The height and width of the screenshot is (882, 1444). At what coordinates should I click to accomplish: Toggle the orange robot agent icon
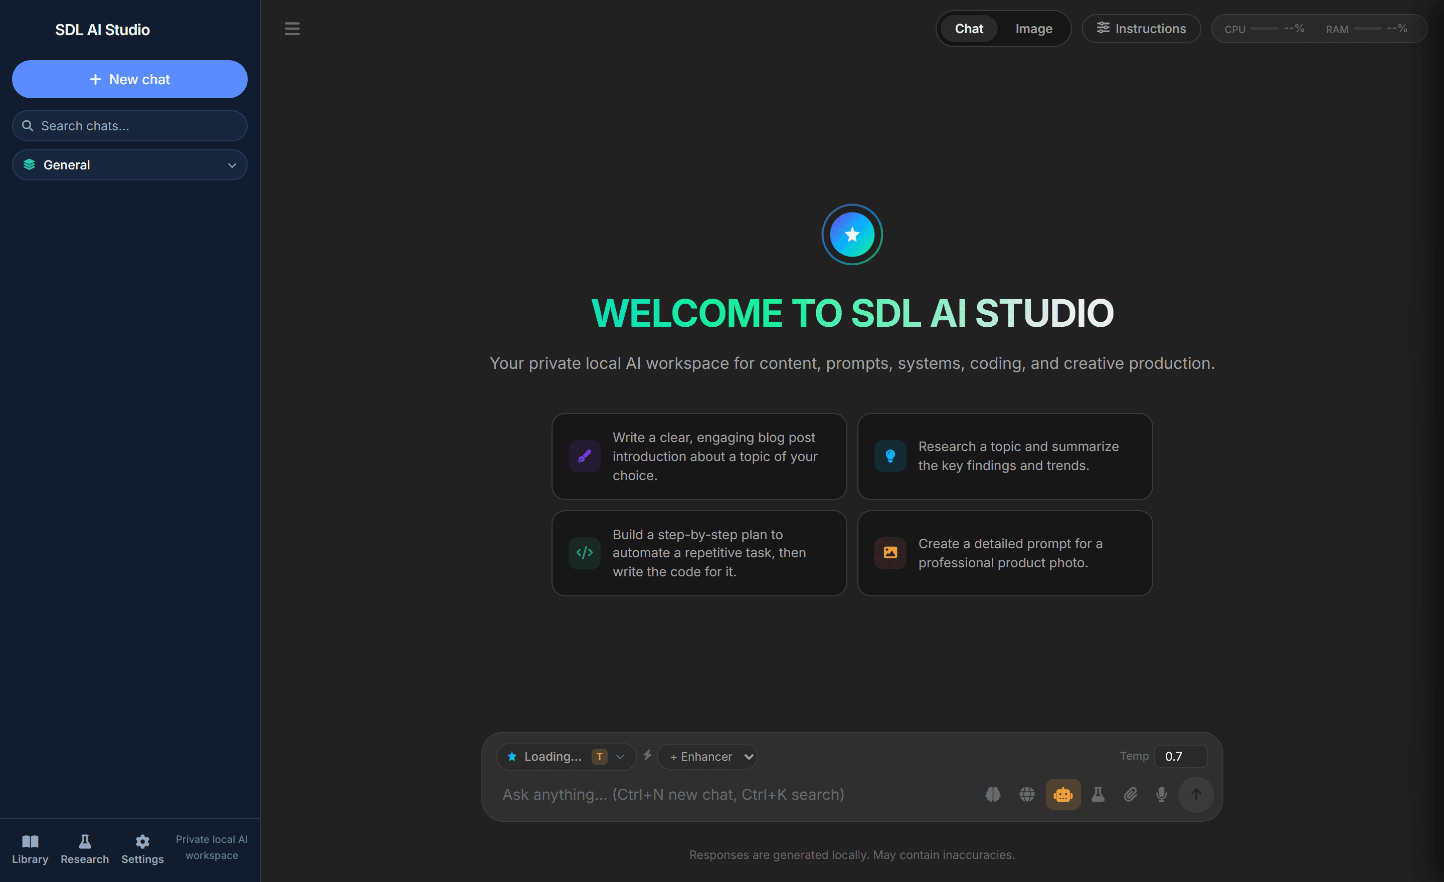1063,794
